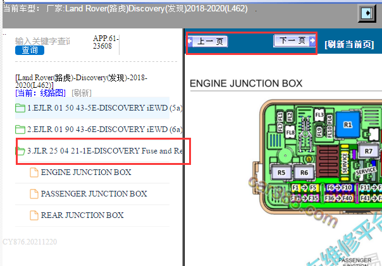Go to previous page with 上一页

point(208,41)
